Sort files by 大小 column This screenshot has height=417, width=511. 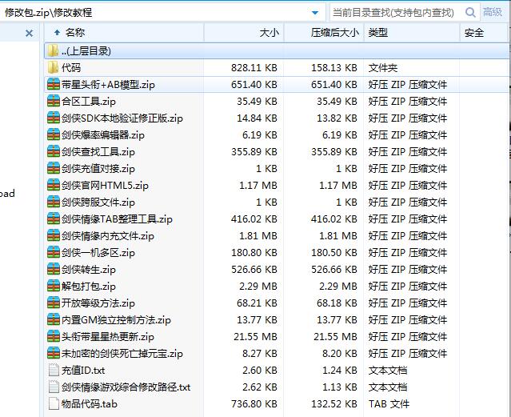tap(269, 33)
